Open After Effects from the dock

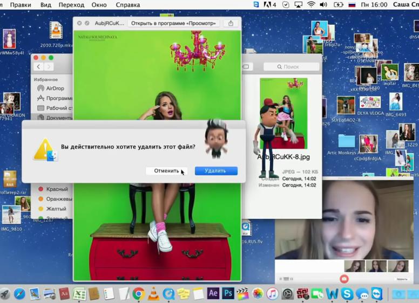click(x=213, y=293)
